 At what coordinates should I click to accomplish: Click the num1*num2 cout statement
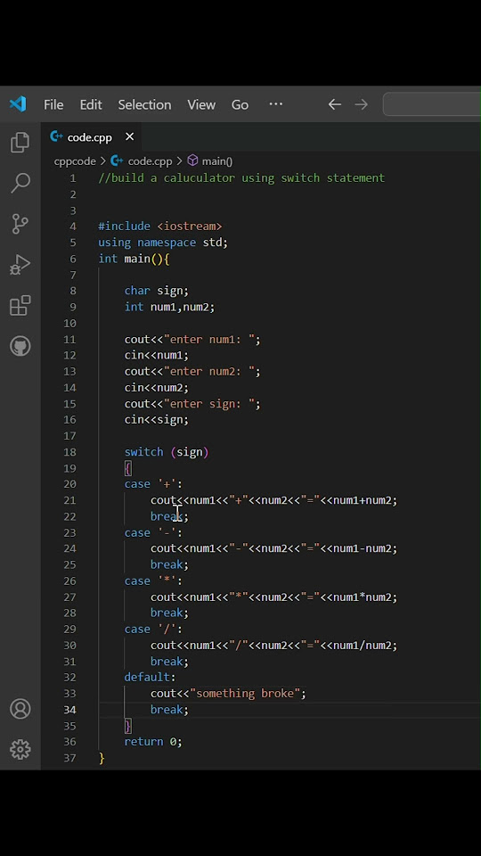274,597
